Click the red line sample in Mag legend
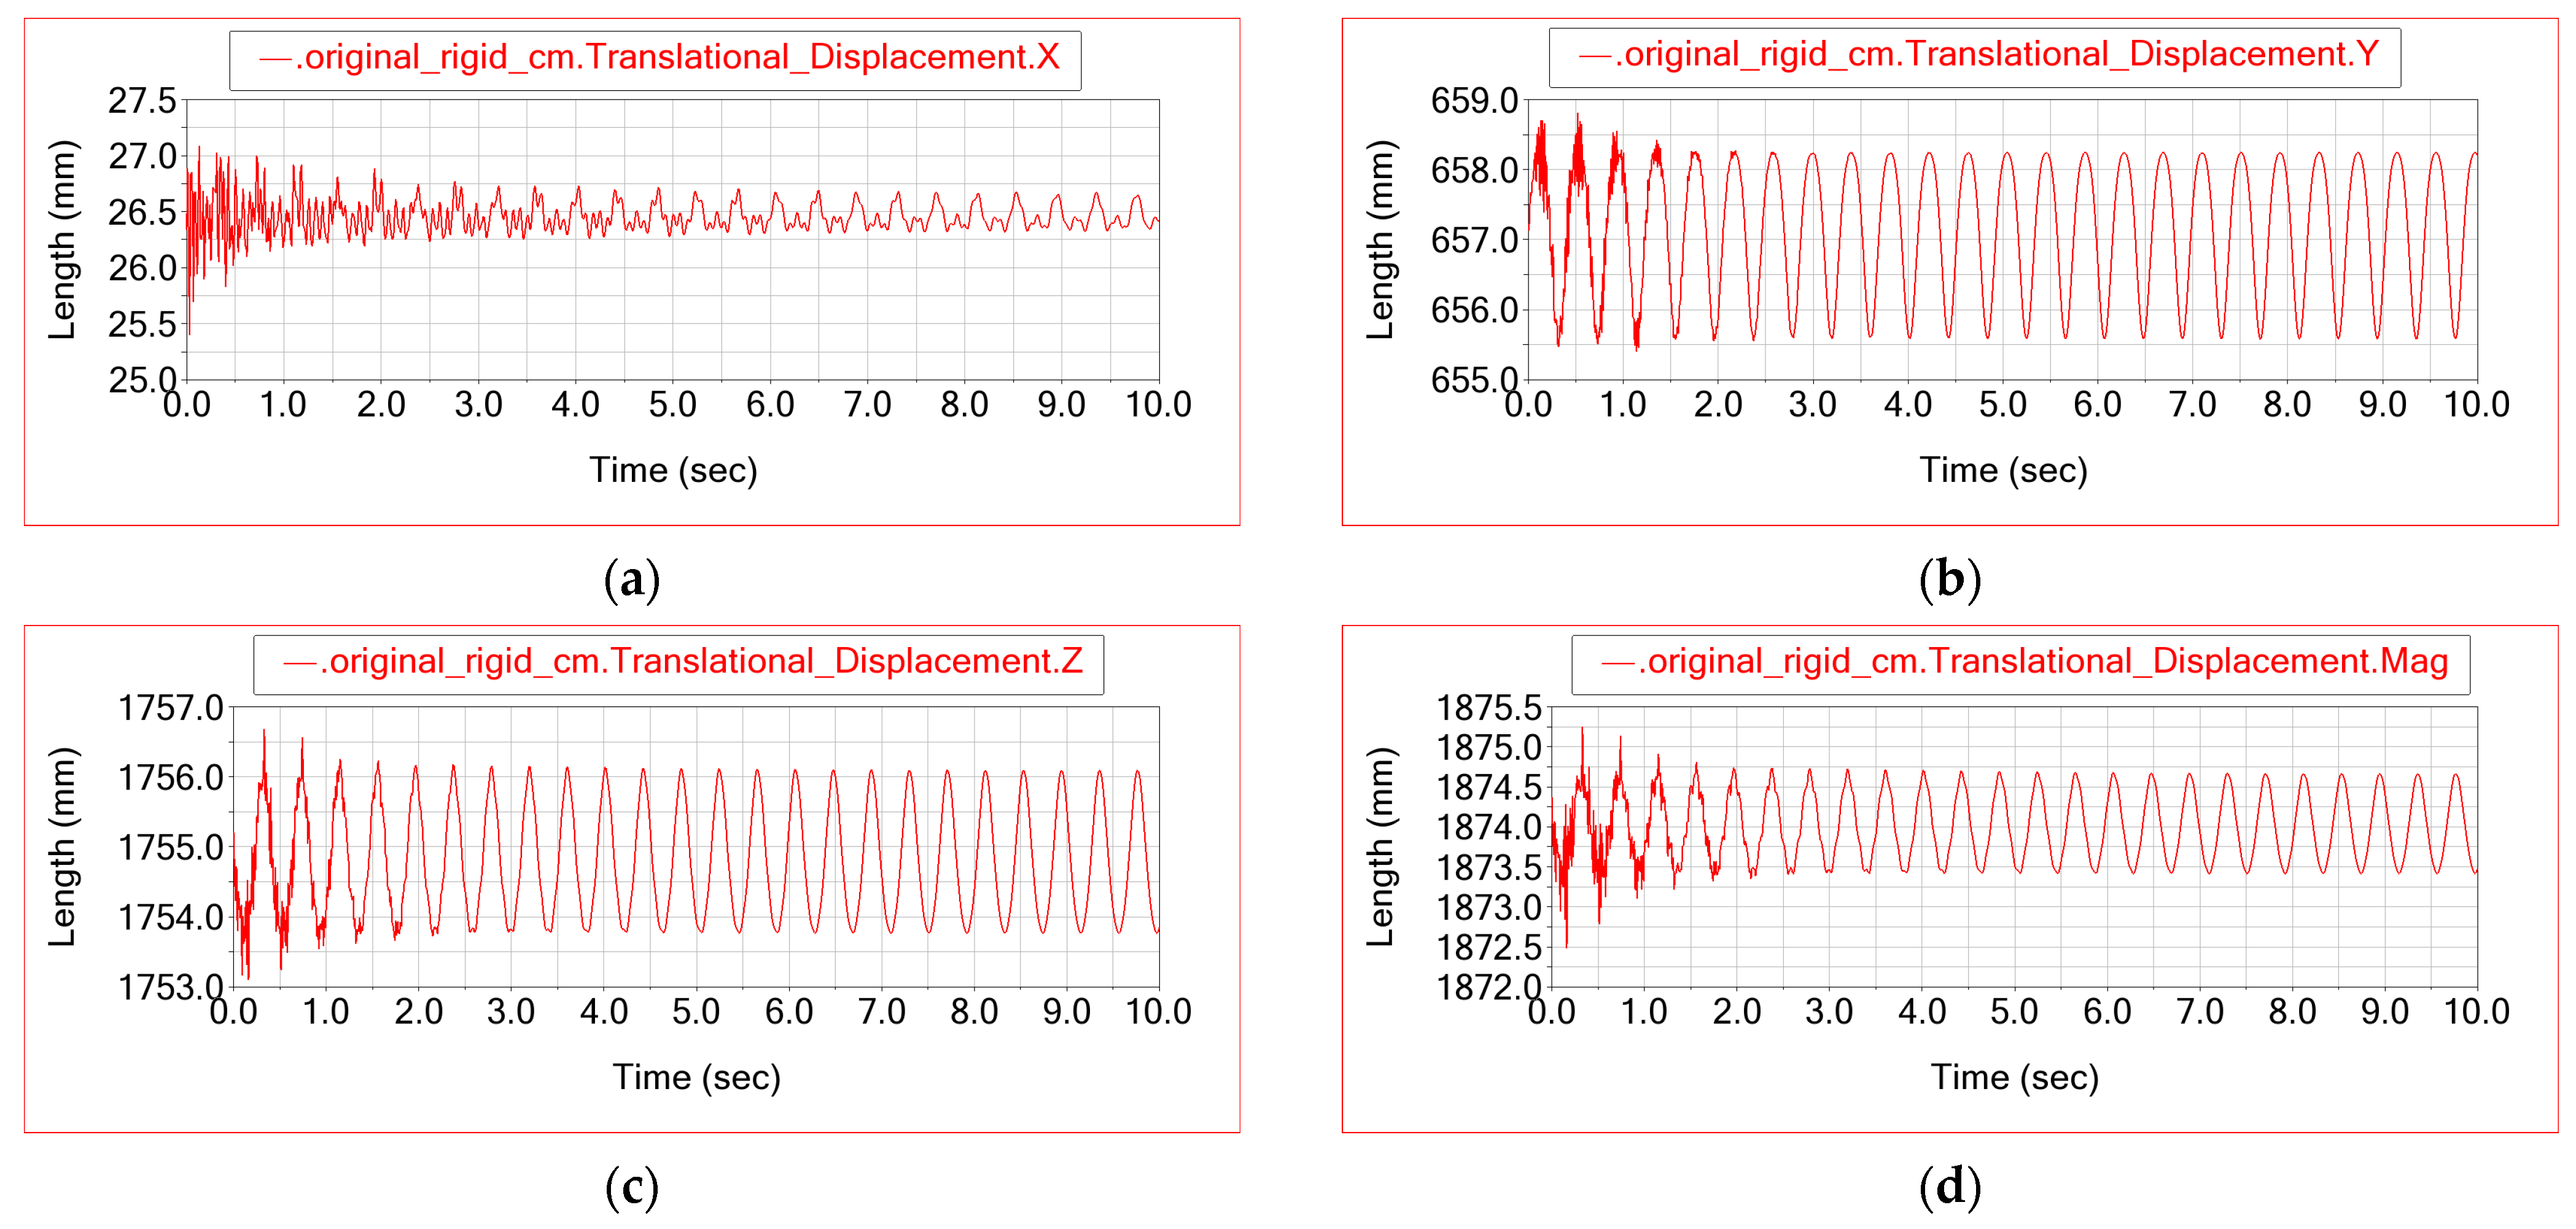The image size is (2576, 1229). click(x=1617, y=665)
